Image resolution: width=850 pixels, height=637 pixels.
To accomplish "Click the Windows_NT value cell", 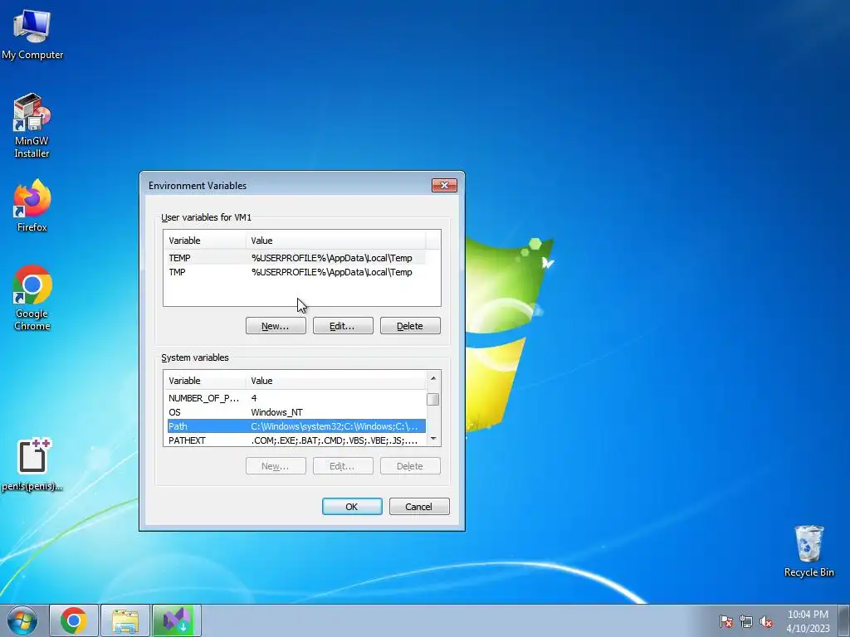I will tap(276, 412).
